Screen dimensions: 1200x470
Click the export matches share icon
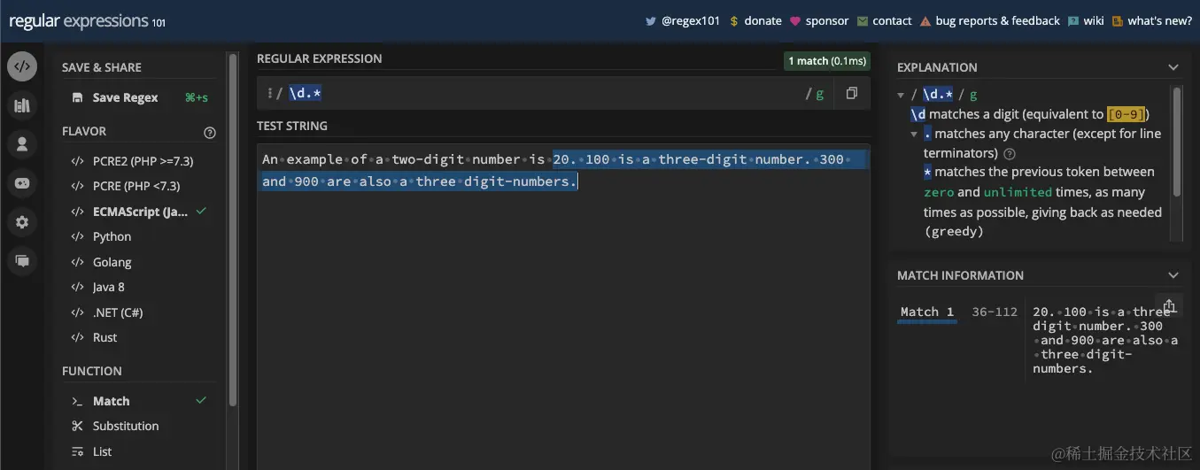pyautogui.click(x=1169, y=305)
